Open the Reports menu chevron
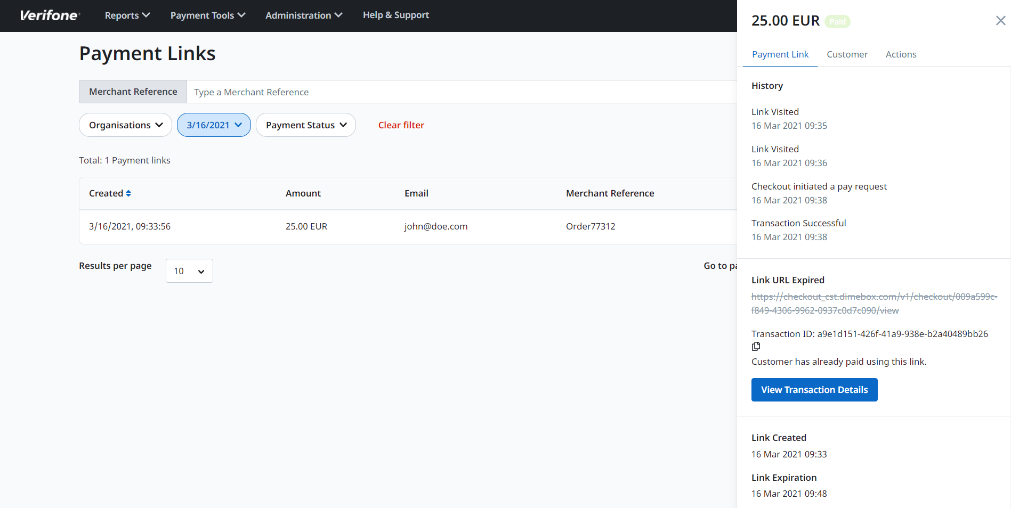 (146, 15)
